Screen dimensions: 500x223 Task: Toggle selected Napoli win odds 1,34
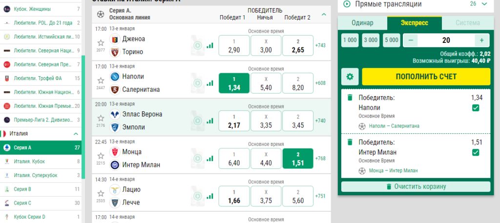[x=234, y=83]
